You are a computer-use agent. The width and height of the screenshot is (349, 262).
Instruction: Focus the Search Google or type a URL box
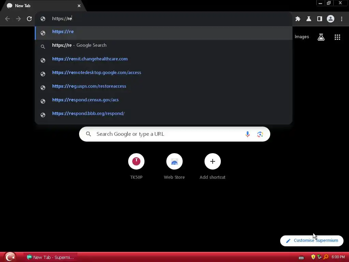pyautogui.click(x=174, y=134)
